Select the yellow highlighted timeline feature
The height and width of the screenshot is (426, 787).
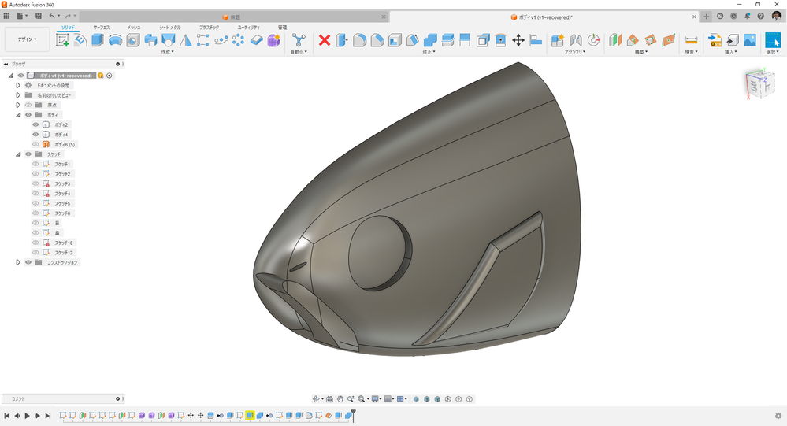(250, 416)
